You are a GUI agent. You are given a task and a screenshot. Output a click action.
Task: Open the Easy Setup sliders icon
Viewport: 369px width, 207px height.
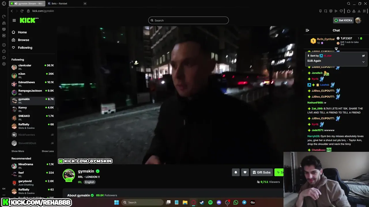[x=364, y=11]
